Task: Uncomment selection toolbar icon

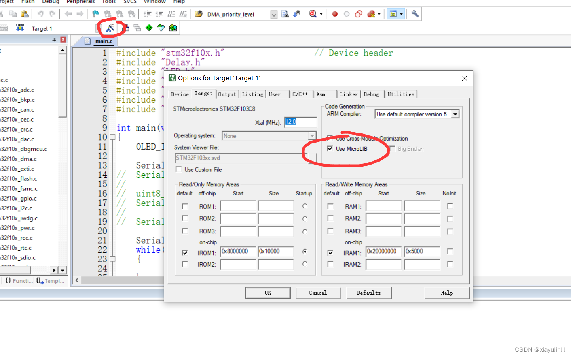Action: [x=183, y=14]
